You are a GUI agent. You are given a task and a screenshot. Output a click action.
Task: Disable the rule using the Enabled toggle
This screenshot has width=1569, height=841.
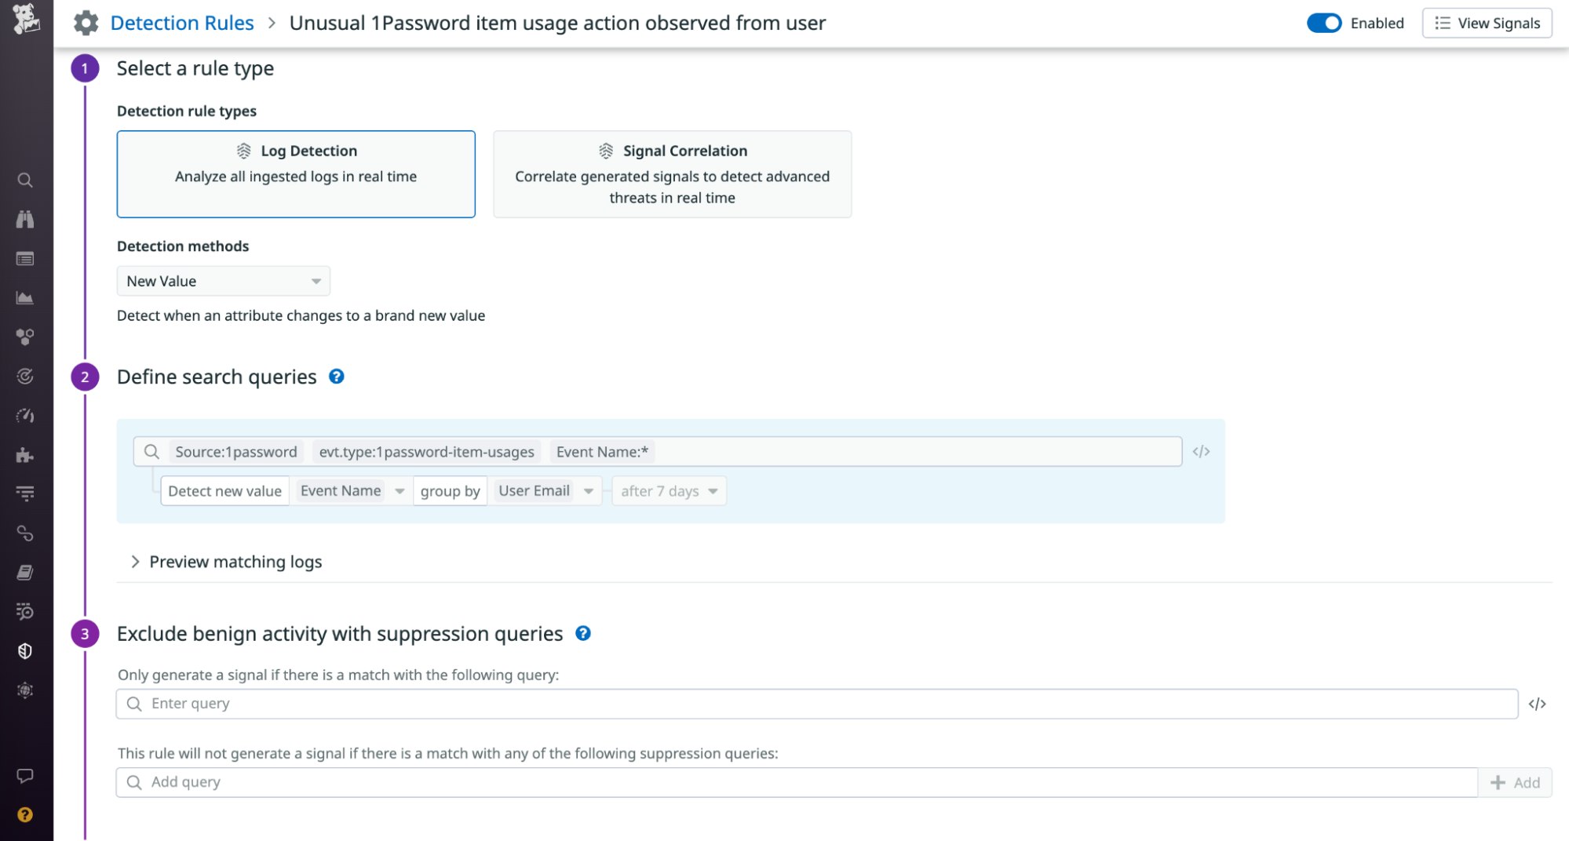pyautogui.click(x=1324, y=24)
